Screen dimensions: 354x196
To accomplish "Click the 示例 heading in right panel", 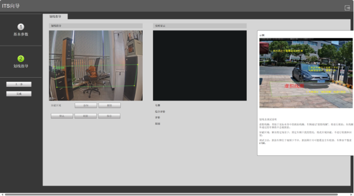I will [x=262, y=35].
